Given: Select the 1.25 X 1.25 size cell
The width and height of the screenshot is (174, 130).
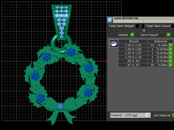Looking at the screenshot, I should [x=133, y=45].
